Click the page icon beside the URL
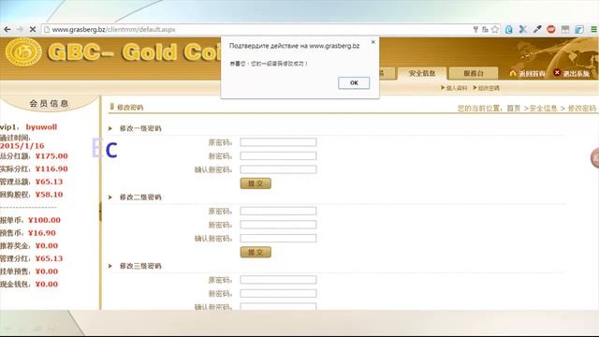The width and height of the screenshot is (599, 337). click(x=47, y=29)
